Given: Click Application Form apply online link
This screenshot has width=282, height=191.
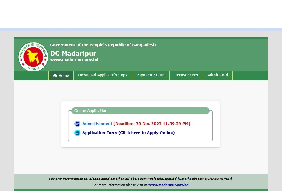Looking at the screenshot, I should click(x=128, y=133).
